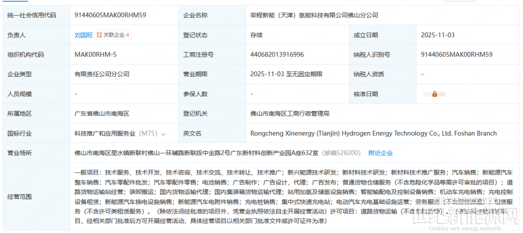Click the 组织机构代码 value MAK00RHM-5
The height and width of the screenshot is (233, 523).
tap(95, 55)
